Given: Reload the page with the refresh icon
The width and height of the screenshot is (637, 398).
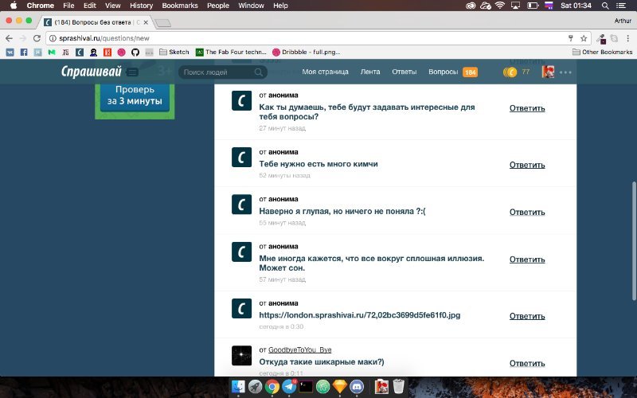Looking at the screenshot, I should [x=37, y=38].
